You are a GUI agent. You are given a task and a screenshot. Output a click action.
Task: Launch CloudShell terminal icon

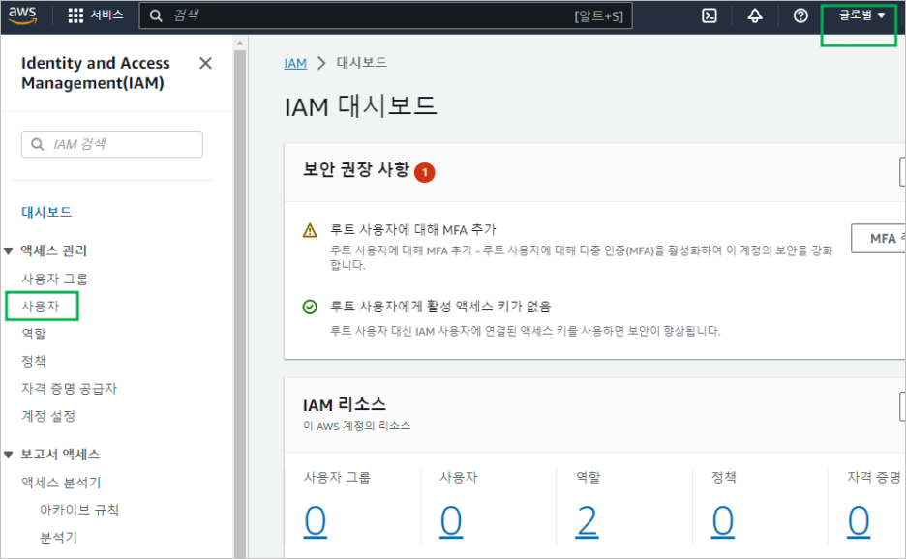coord(709,15)
